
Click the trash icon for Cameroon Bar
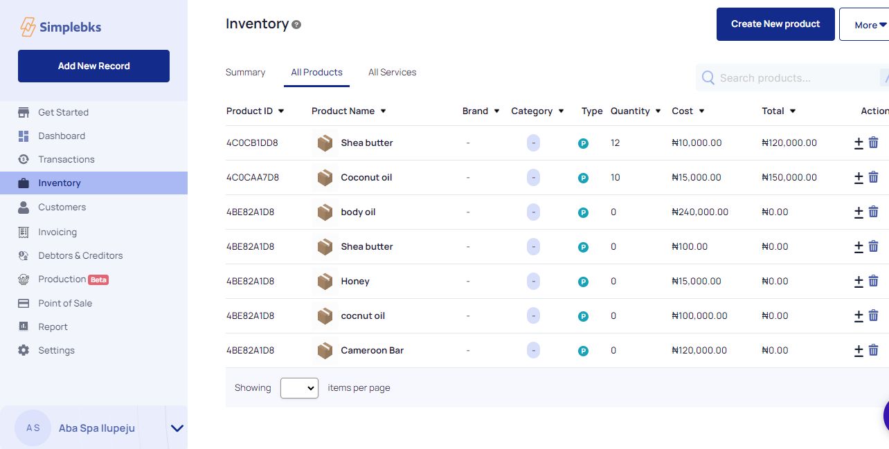coord(873,350)
